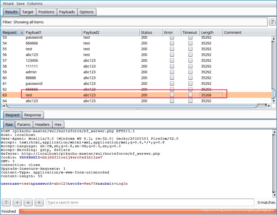
Task: Go to next search match arrow
Action: click(x=39, y=202)
